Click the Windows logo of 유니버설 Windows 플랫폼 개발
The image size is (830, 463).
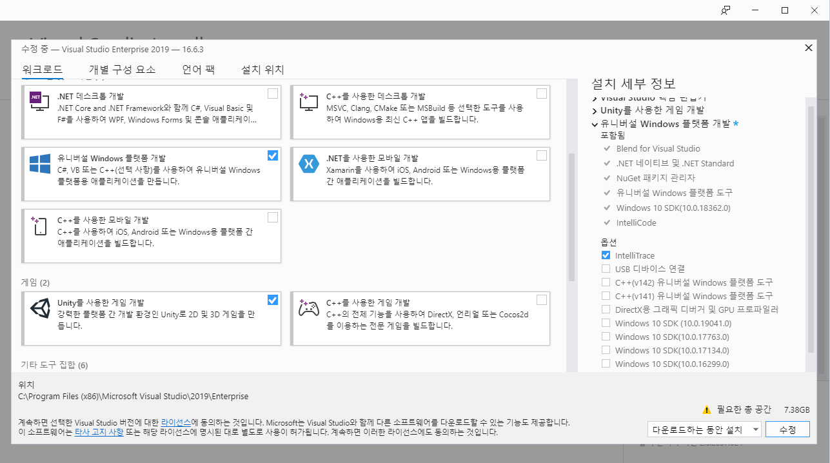click(x=39, y=163)
